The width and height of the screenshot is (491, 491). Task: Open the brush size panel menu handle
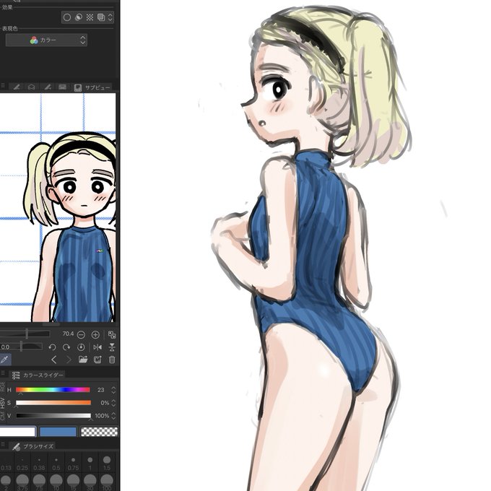coord(2,445)
